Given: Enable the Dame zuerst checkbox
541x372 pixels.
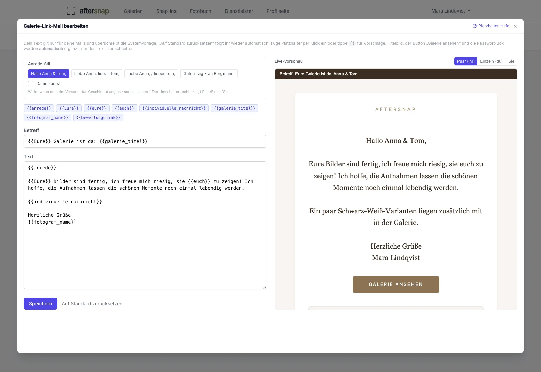Looking at the screenshot, I should 31,84.
